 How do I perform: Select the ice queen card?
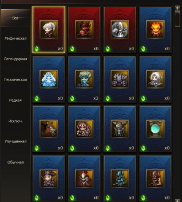(x=49, y=79)
